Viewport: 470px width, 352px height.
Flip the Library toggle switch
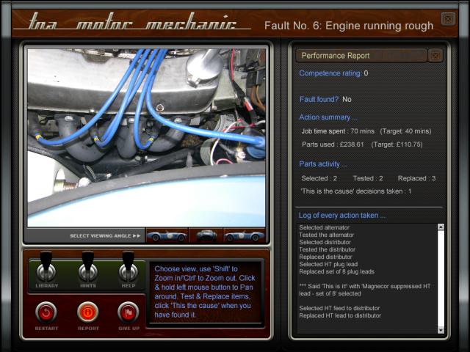click(x=46, y=269)
